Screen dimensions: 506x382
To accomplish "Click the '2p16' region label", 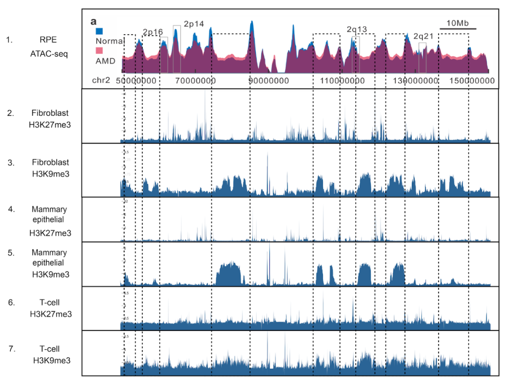I will [153, 32].
